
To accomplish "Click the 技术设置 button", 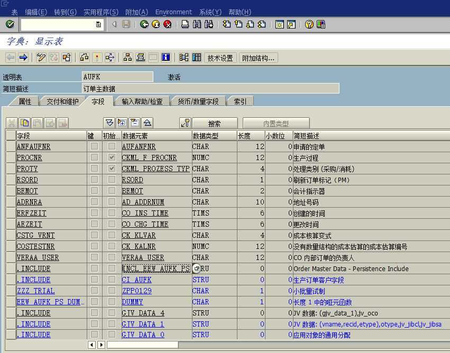I will click(220, 58).
